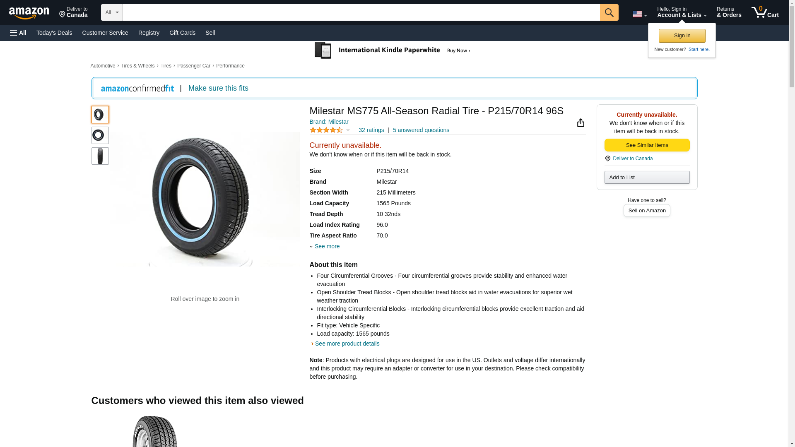Open the search category All dropdown

111,12
